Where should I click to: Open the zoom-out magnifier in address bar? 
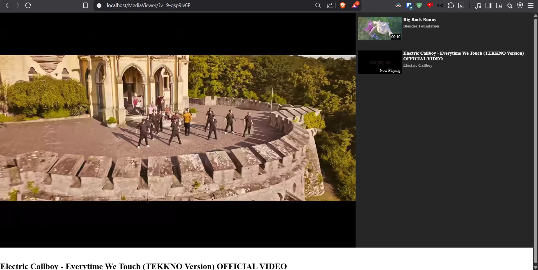click(318, 5)
